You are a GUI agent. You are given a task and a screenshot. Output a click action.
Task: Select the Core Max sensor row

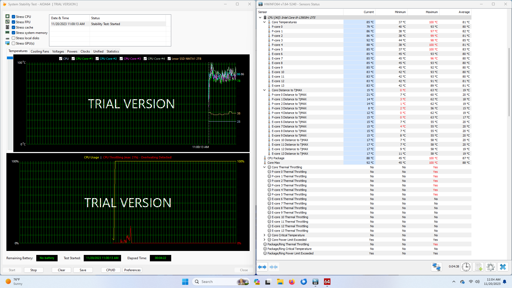[364, 163]
